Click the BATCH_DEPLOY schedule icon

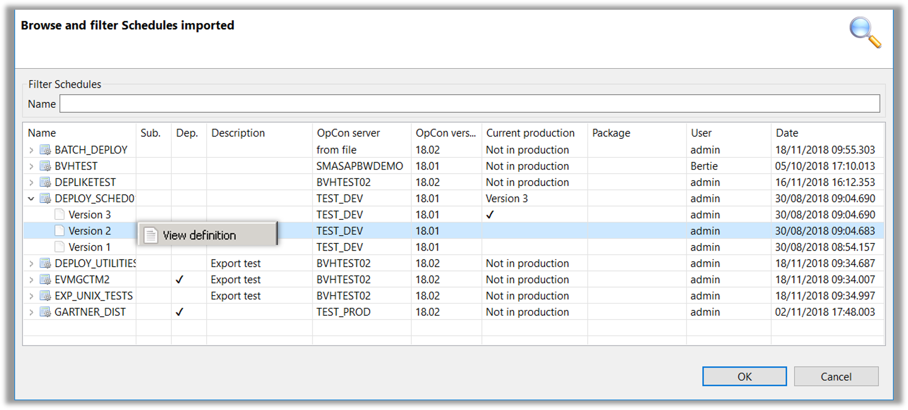(x=45, y=150)
